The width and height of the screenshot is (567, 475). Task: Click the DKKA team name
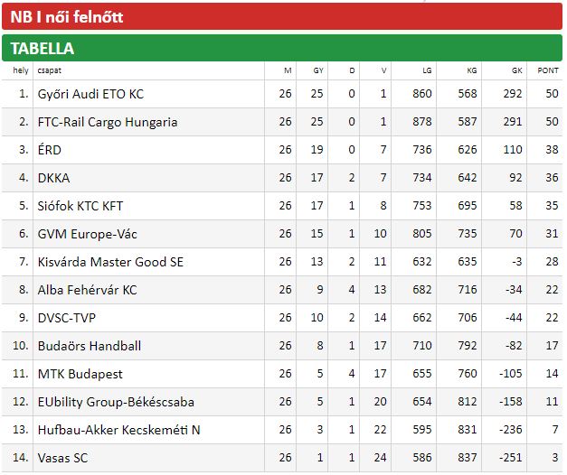[53, 178]
